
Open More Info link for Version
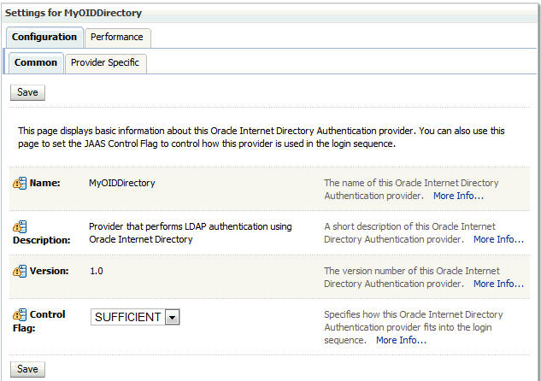(x=498, y=284)
